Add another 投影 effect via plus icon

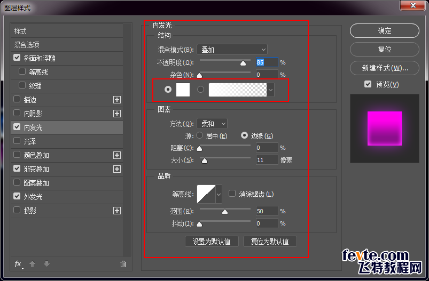117,211
